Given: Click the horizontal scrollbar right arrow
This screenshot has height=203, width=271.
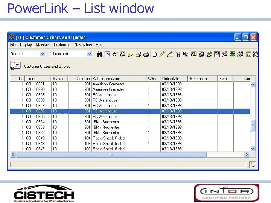Looking at the screenshot, I should pyautogui.click(x=247, y=155).
